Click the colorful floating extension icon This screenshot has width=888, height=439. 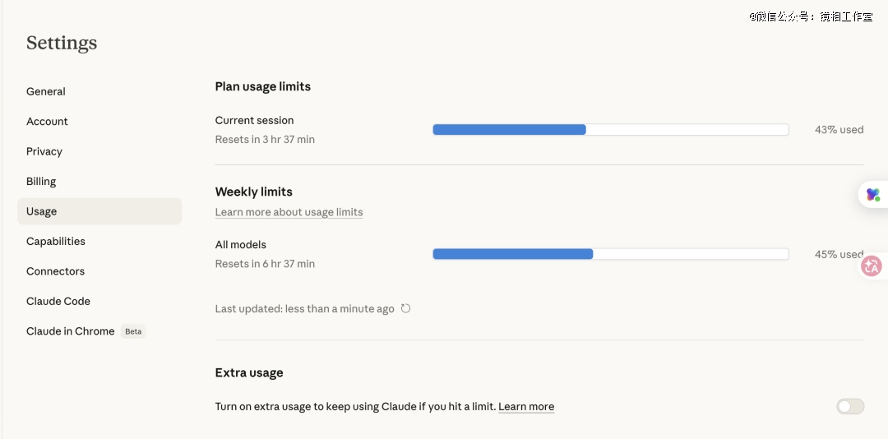click(872, 195)
